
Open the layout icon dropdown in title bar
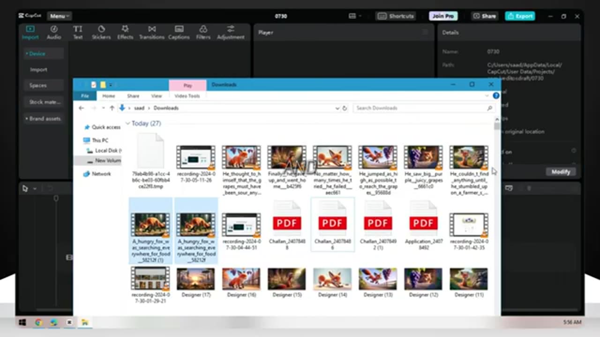355,16
